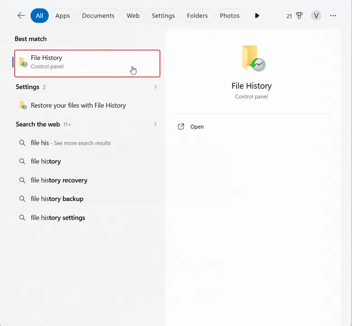Click the Best match heading

coord(31,39)
